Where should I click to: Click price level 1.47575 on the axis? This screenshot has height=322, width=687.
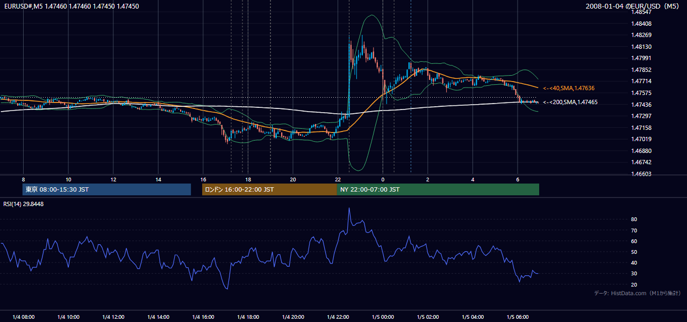[642, 93]
